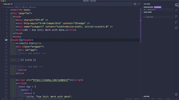Screen dimensions: 179x100
Task: Click the body breadcrumb item
Action: 25,7
